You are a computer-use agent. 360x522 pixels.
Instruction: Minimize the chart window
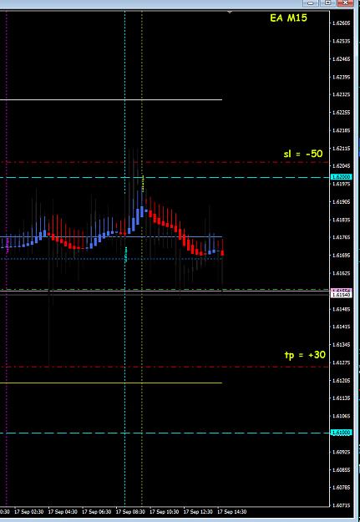[x=311, y=3]
